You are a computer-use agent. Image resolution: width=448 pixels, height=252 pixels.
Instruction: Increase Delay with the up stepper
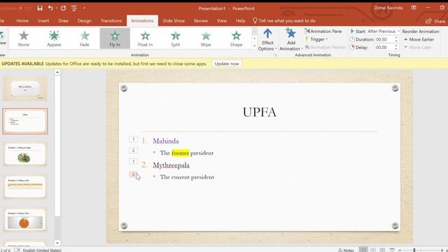coord(396,45)
